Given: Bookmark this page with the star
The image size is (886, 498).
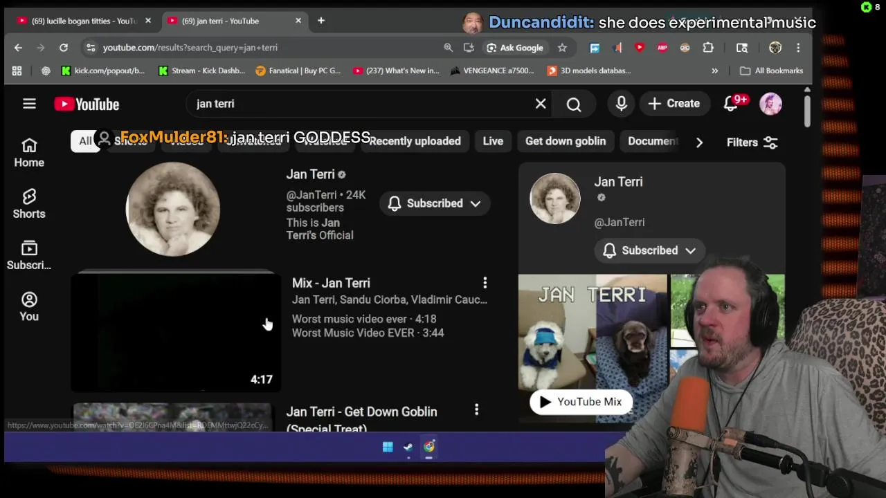Looking at the screenshot, I should (x=562, y=48).
